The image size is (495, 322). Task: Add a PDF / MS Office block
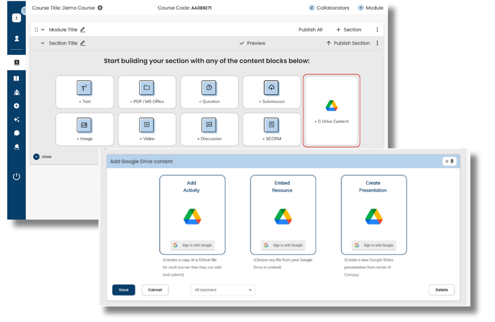pyautogui.click(x=147, y=92)
